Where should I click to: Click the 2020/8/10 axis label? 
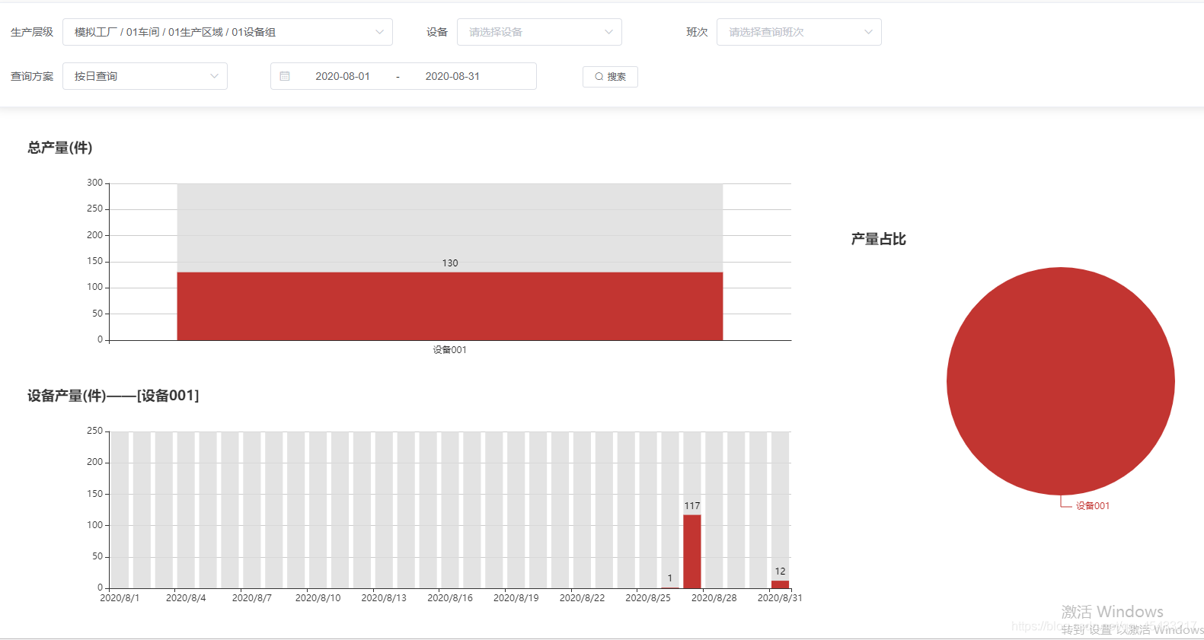318,598
